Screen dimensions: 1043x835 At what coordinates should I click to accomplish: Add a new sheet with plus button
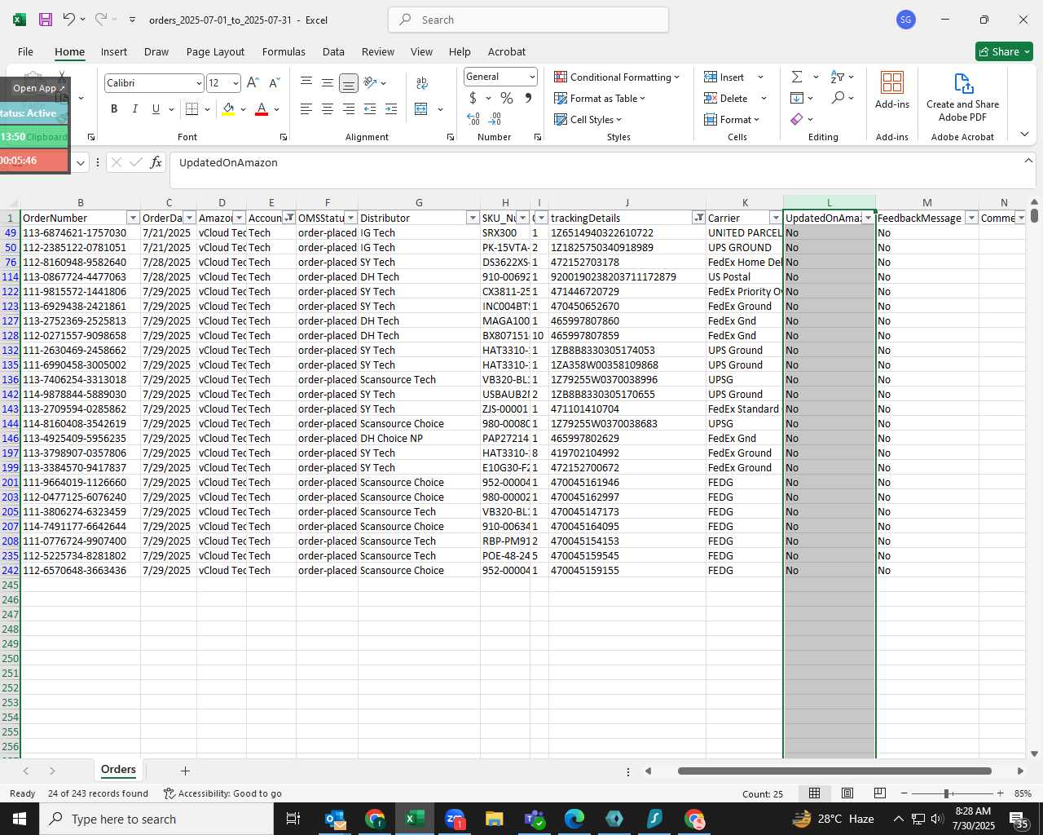pos(185,771)
